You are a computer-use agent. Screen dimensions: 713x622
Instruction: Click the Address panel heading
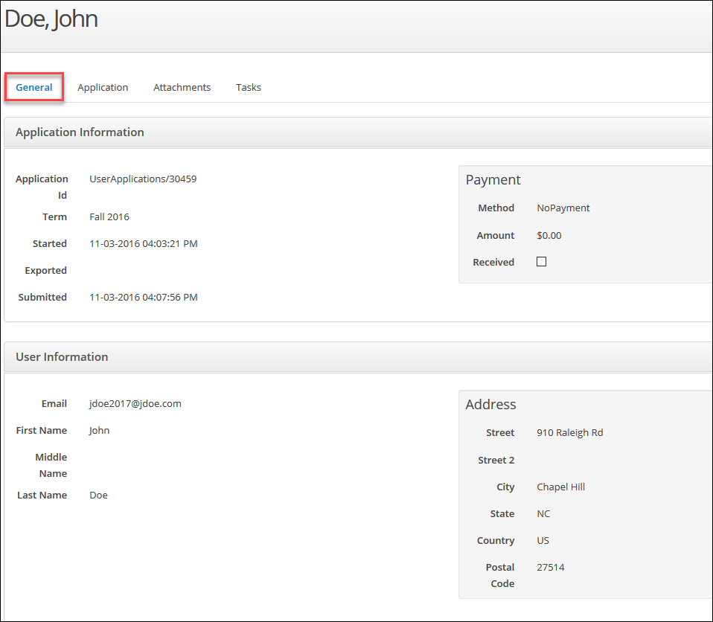(x=490, y=405)
